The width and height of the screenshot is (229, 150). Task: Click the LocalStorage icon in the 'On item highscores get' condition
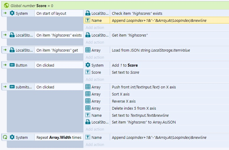(x=12, y=50)
